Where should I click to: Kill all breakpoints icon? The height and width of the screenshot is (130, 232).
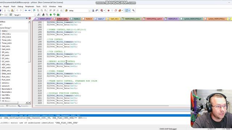(x=120, y=10)
